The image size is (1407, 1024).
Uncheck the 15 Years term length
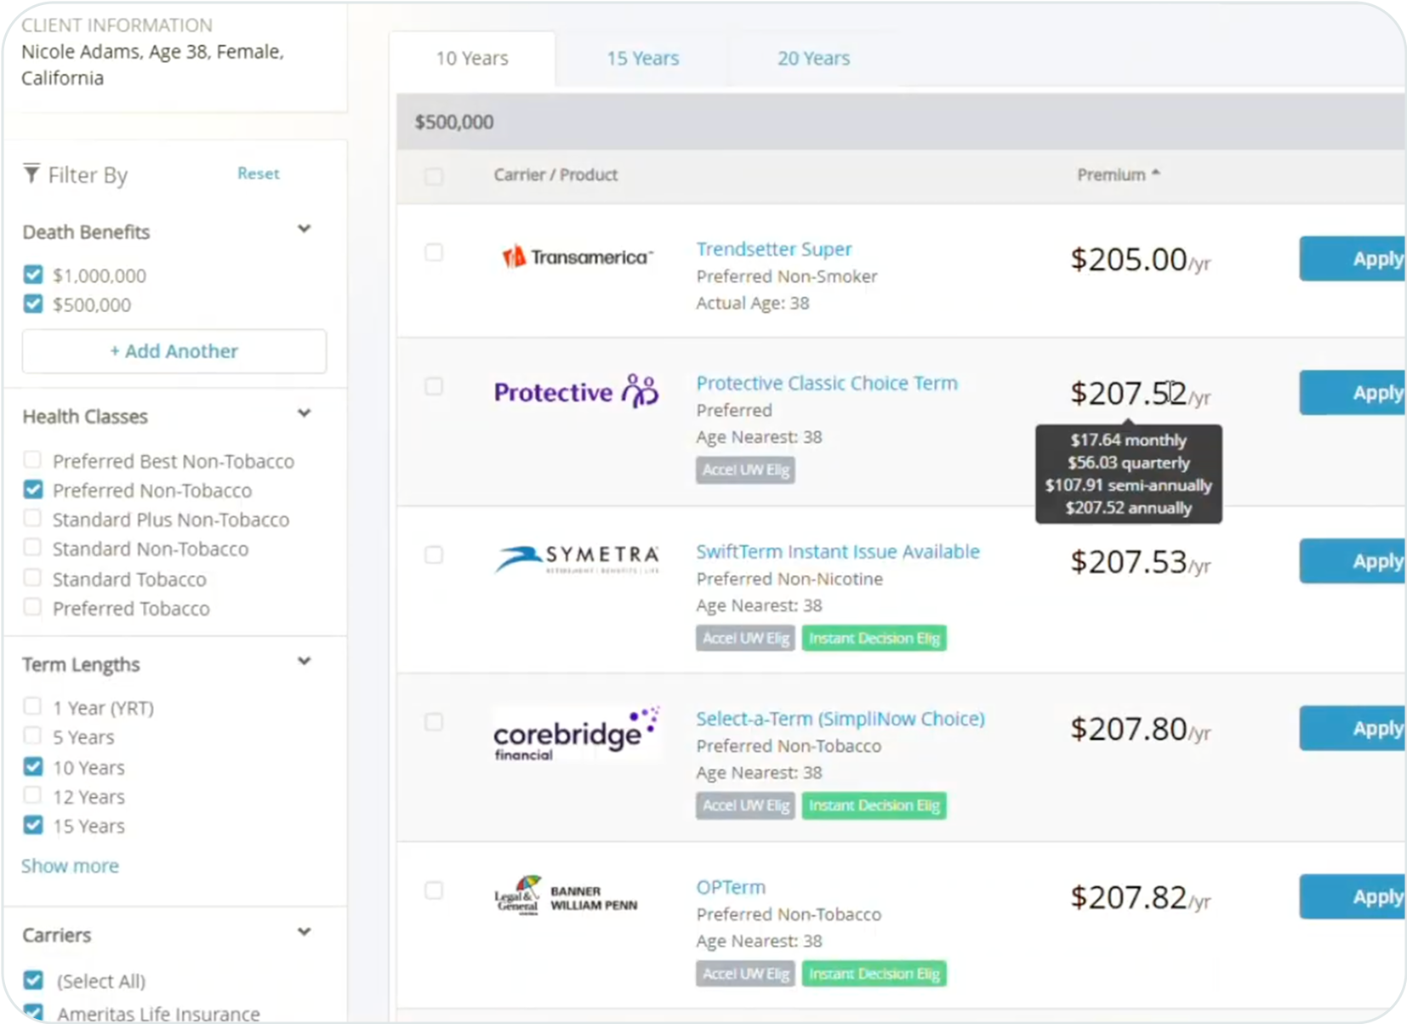pos(33,824)
